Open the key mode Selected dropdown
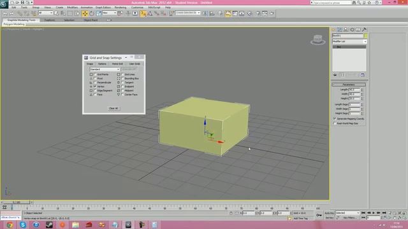This screenshot has height=229, width=408. pyautogui.click(x=347, y=213)
